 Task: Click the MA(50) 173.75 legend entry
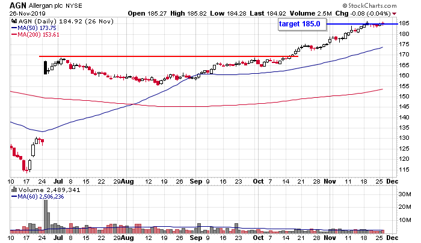click(x=34, y=28)
